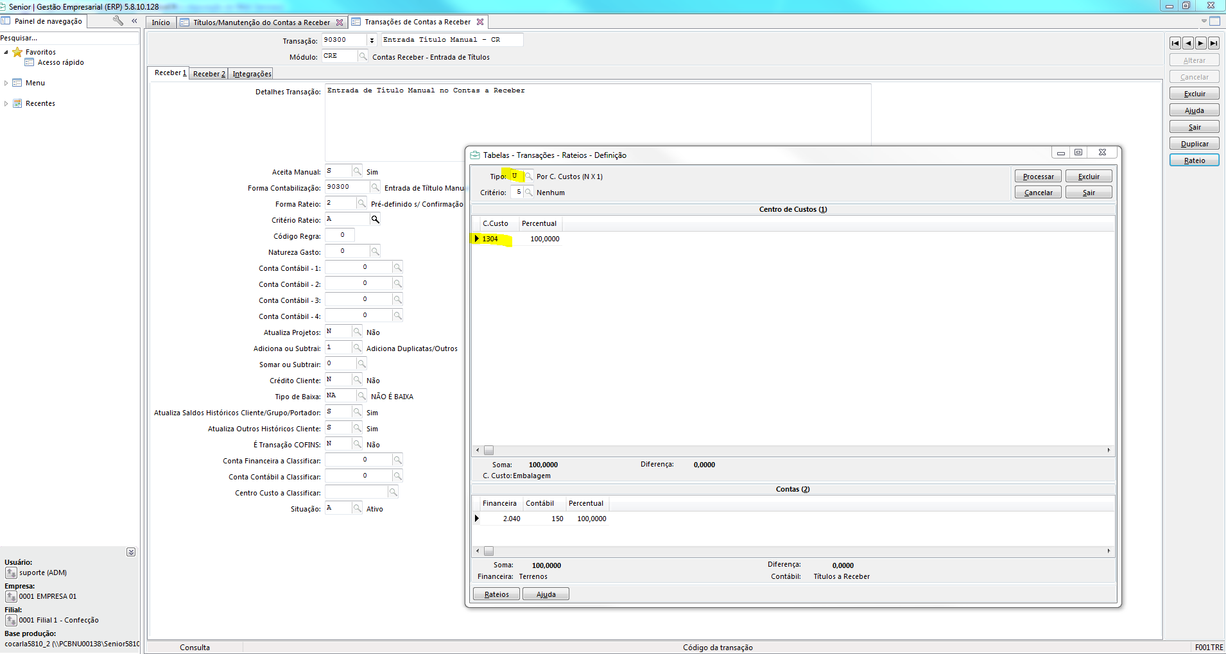Open lookup beside Forma Contabilização field
The width and height of the screenshot is (1226, 654).
(x=376, y=187)
